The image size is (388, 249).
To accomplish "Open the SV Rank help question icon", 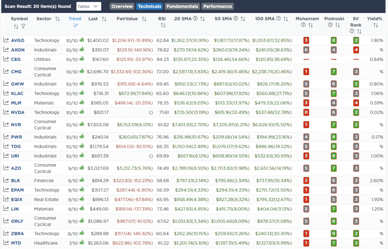I will tap(352, 31).
